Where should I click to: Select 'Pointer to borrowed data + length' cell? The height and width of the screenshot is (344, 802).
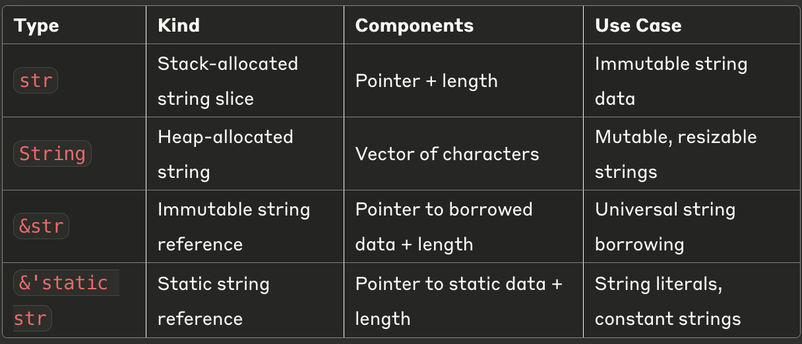464,227
